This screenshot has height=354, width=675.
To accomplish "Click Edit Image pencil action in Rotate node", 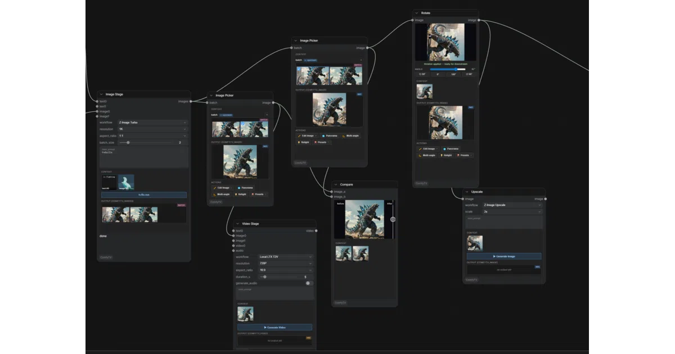I will click(428, 149).
